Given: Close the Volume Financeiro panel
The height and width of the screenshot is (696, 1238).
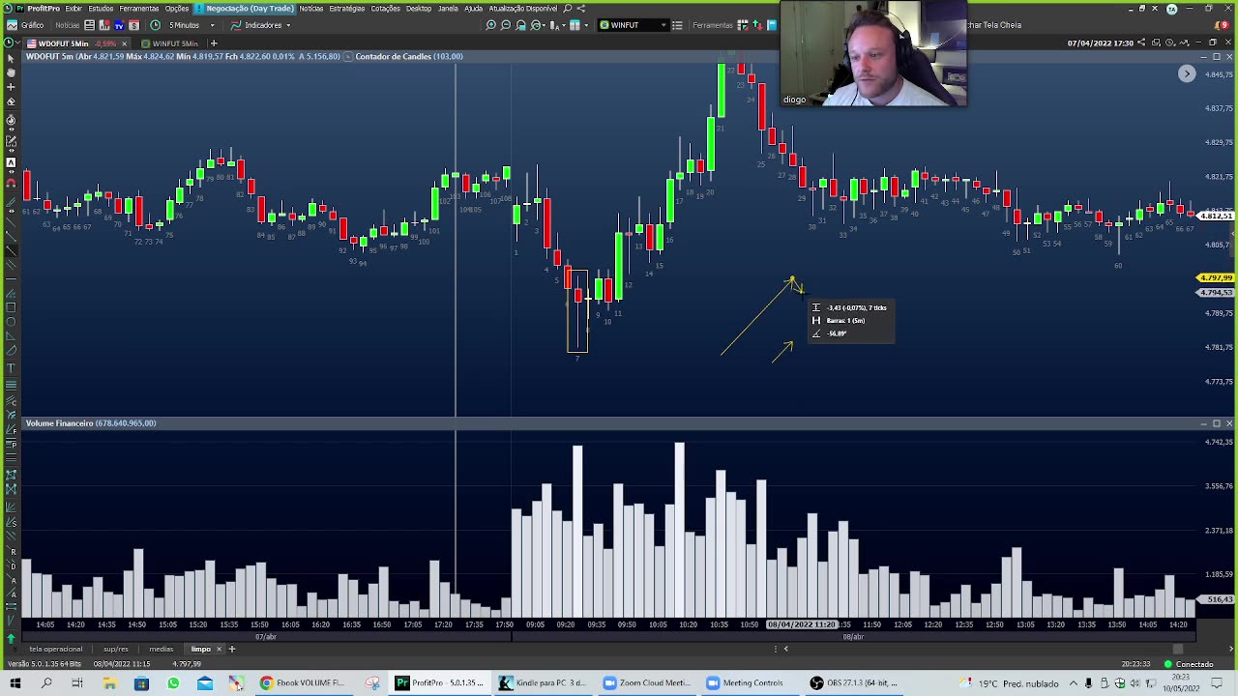Looking at the screenshot, I should point(1228,423).
